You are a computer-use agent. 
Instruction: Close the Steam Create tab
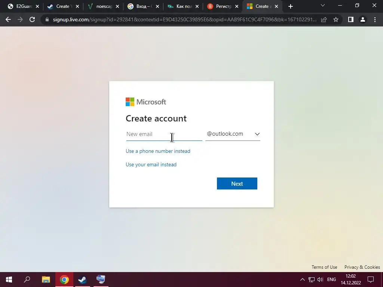pos(77,7)
